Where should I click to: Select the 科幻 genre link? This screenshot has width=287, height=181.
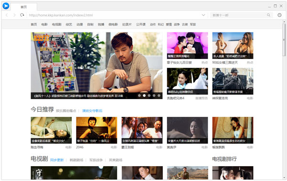click(161, 24)
